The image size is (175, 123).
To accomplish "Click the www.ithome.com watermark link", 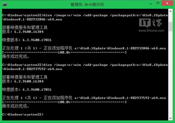I will (x=151, y=30).
